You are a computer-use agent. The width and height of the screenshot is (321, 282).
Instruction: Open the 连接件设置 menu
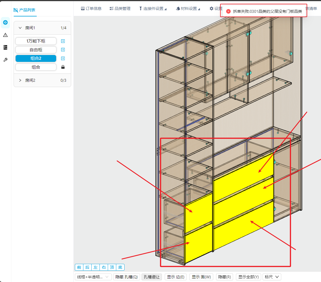coord(153,9)
